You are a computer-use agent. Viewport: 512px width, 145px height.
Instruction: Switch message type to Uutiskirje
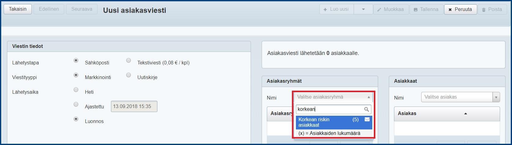(x=129, y=75)
